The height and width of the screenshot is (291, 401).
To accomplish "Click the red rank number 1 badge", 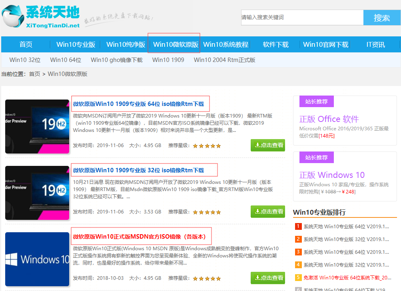I will (x=298, y=226).
